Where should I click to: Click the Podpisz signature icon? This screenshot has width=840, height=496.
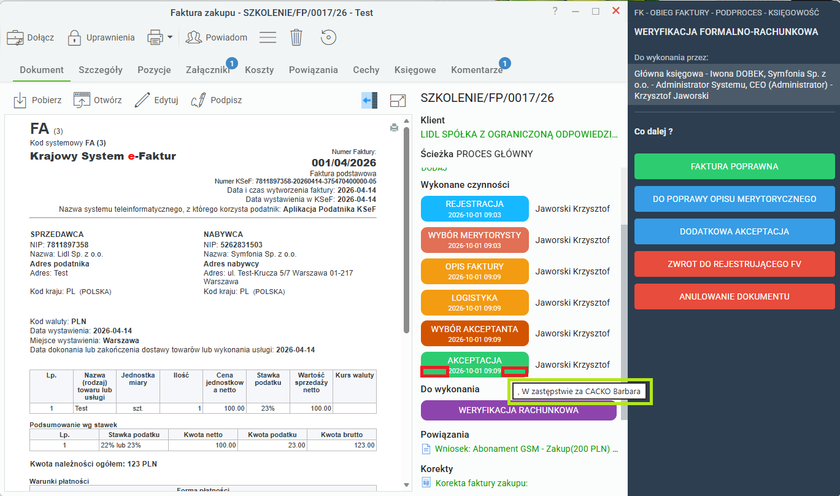coord(198,100)
